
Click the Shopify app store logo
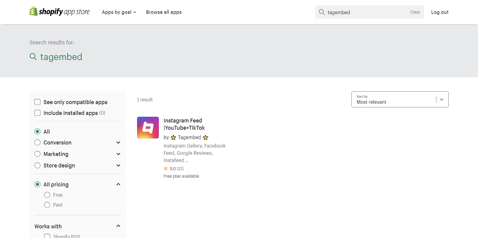59,11
